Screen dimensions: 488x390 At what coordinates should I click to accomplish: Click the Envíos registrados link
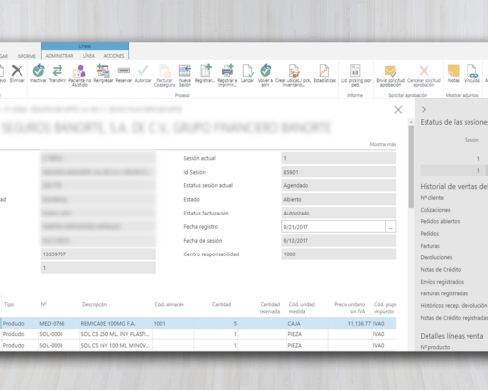[x=441, y=282]
